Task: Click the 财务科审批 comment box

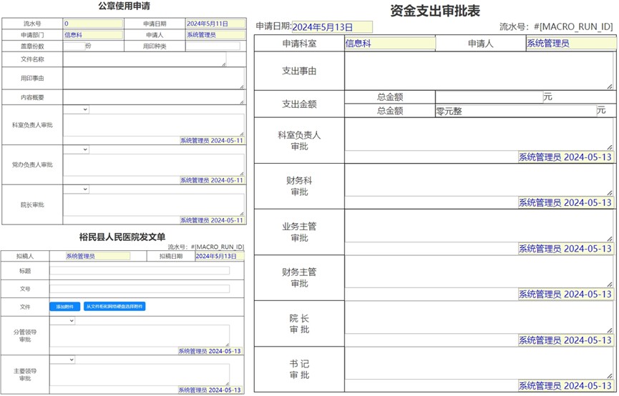Action: click(478, 180)
